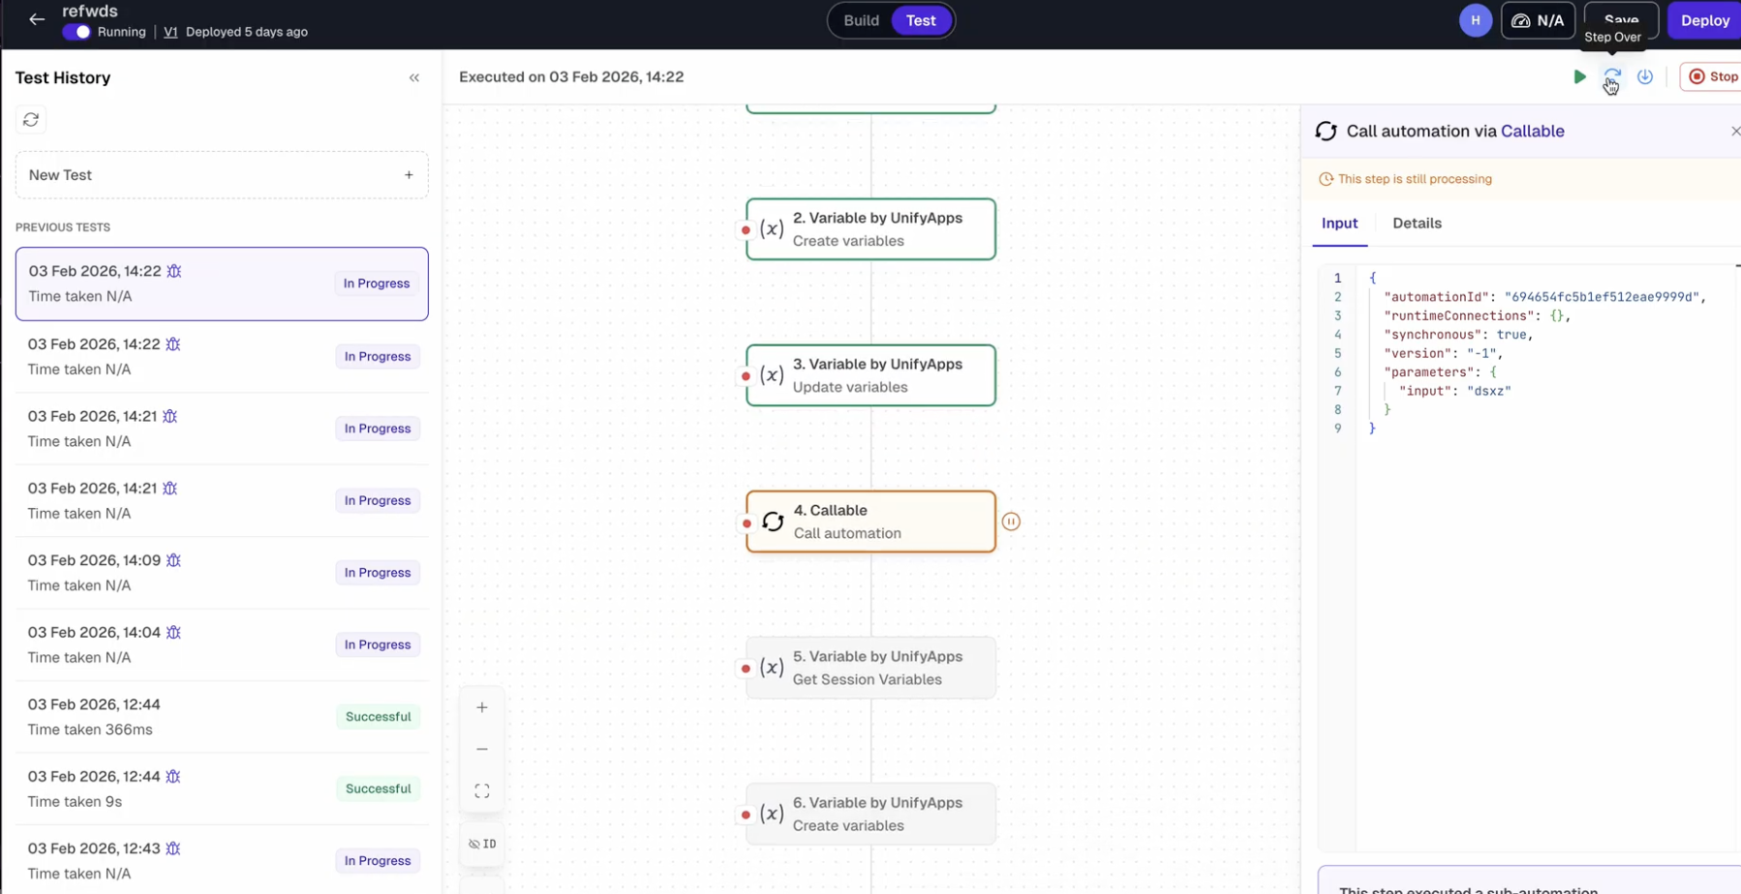The height and width of the screenshot is (894, 1741).
Task: Click the variable icon on node 2
Action: click(x=772, y=229)
